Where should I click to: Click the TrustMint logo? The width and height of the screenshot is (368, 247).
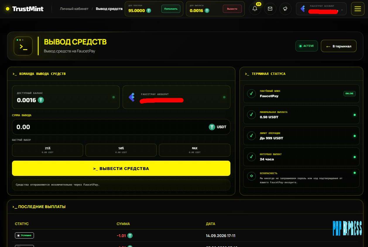[24, 9]
